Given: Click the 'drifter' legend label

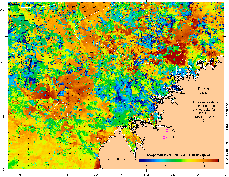Looking at the screenshot, I should (173, 137).
